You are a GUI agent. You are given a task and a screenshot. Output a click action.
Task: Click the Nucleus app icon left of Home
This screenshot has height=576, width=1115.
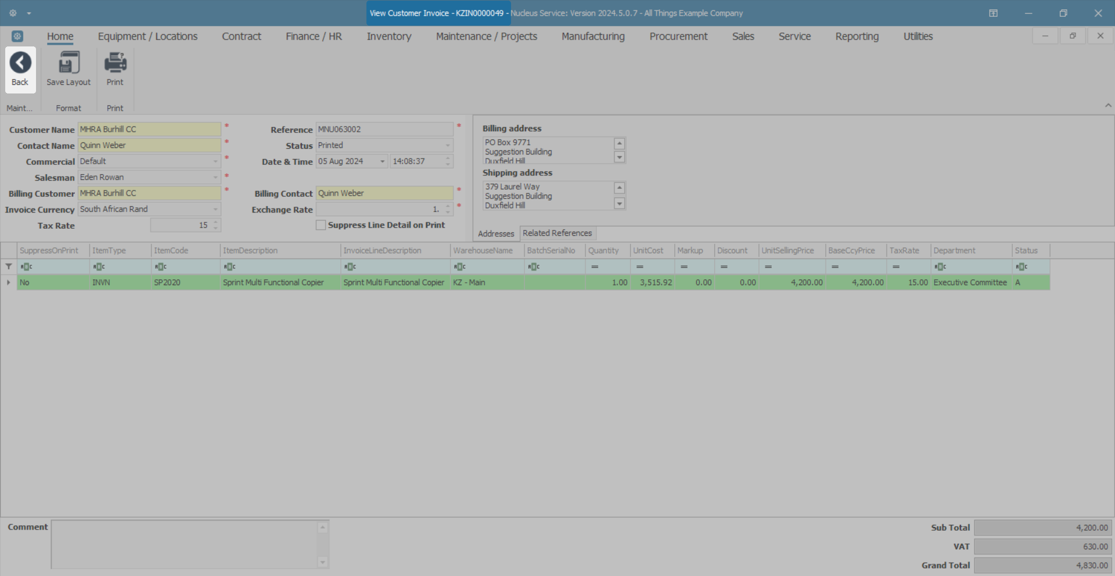pos(17,36)
